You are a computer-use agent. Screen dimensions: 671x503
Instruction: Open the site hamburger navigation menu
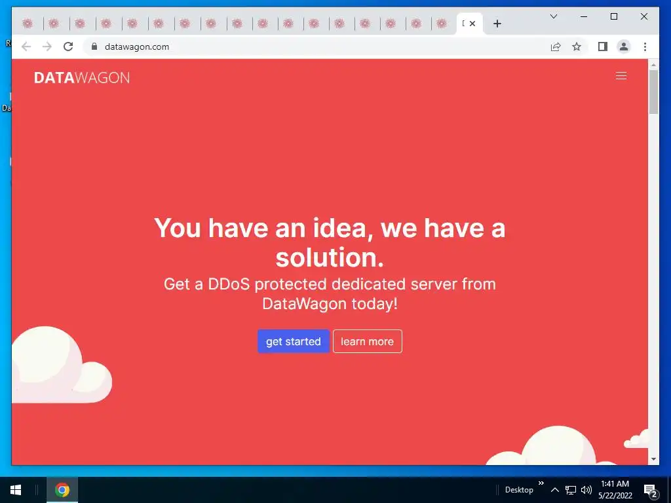pos(621,76)
